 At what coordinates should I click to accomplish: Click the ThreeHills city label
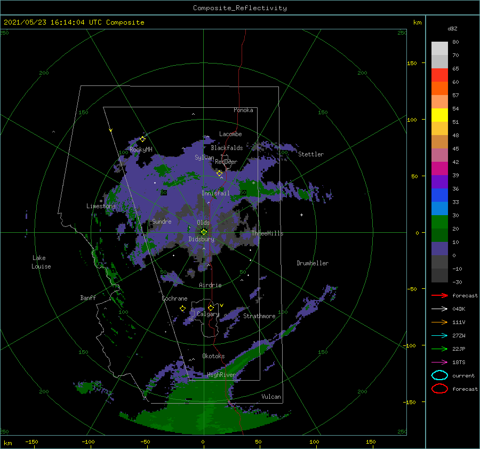(267, 233)
